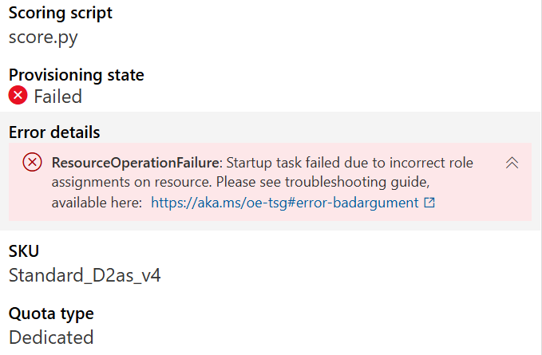Click the Scoring script heading
Viewport: 542px width, 355px height.
click(x=61, y=14)
